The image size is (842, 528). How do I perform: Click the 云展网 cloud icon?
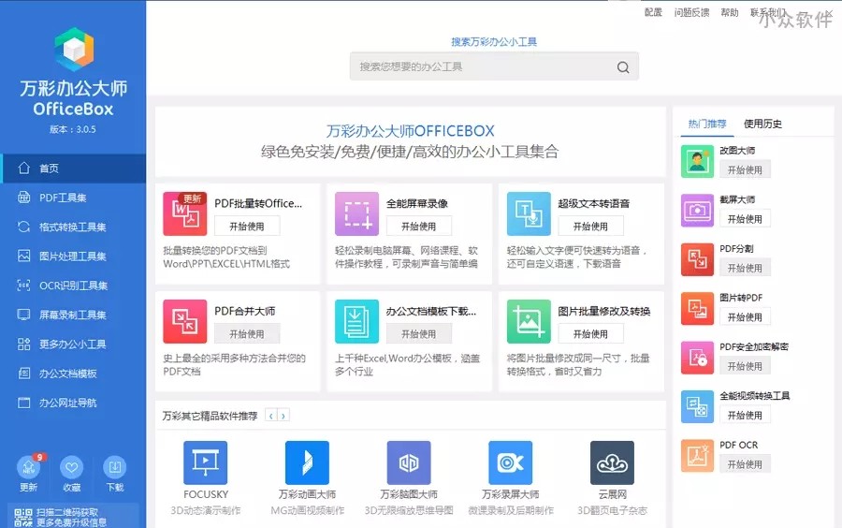[612, 462]
